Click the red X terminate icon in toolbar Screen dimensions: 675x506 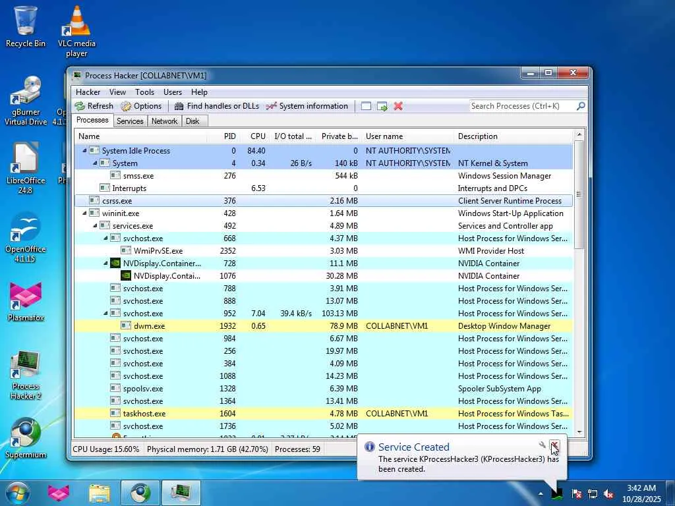398,106
